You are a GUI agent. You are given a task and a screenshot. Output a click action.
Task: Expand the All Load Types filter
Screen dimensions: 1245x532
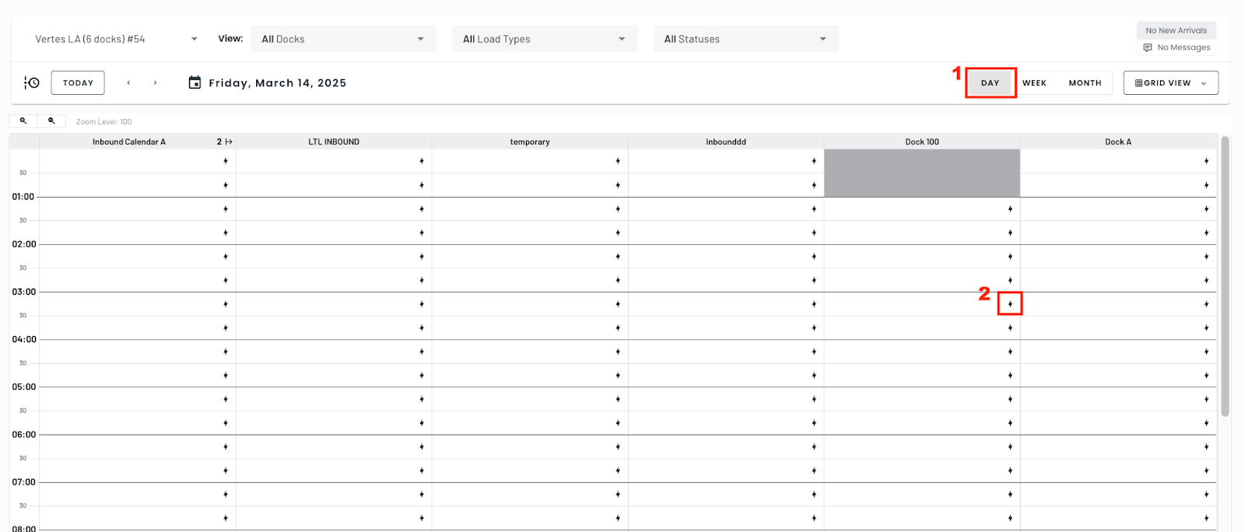pos(545,39)
